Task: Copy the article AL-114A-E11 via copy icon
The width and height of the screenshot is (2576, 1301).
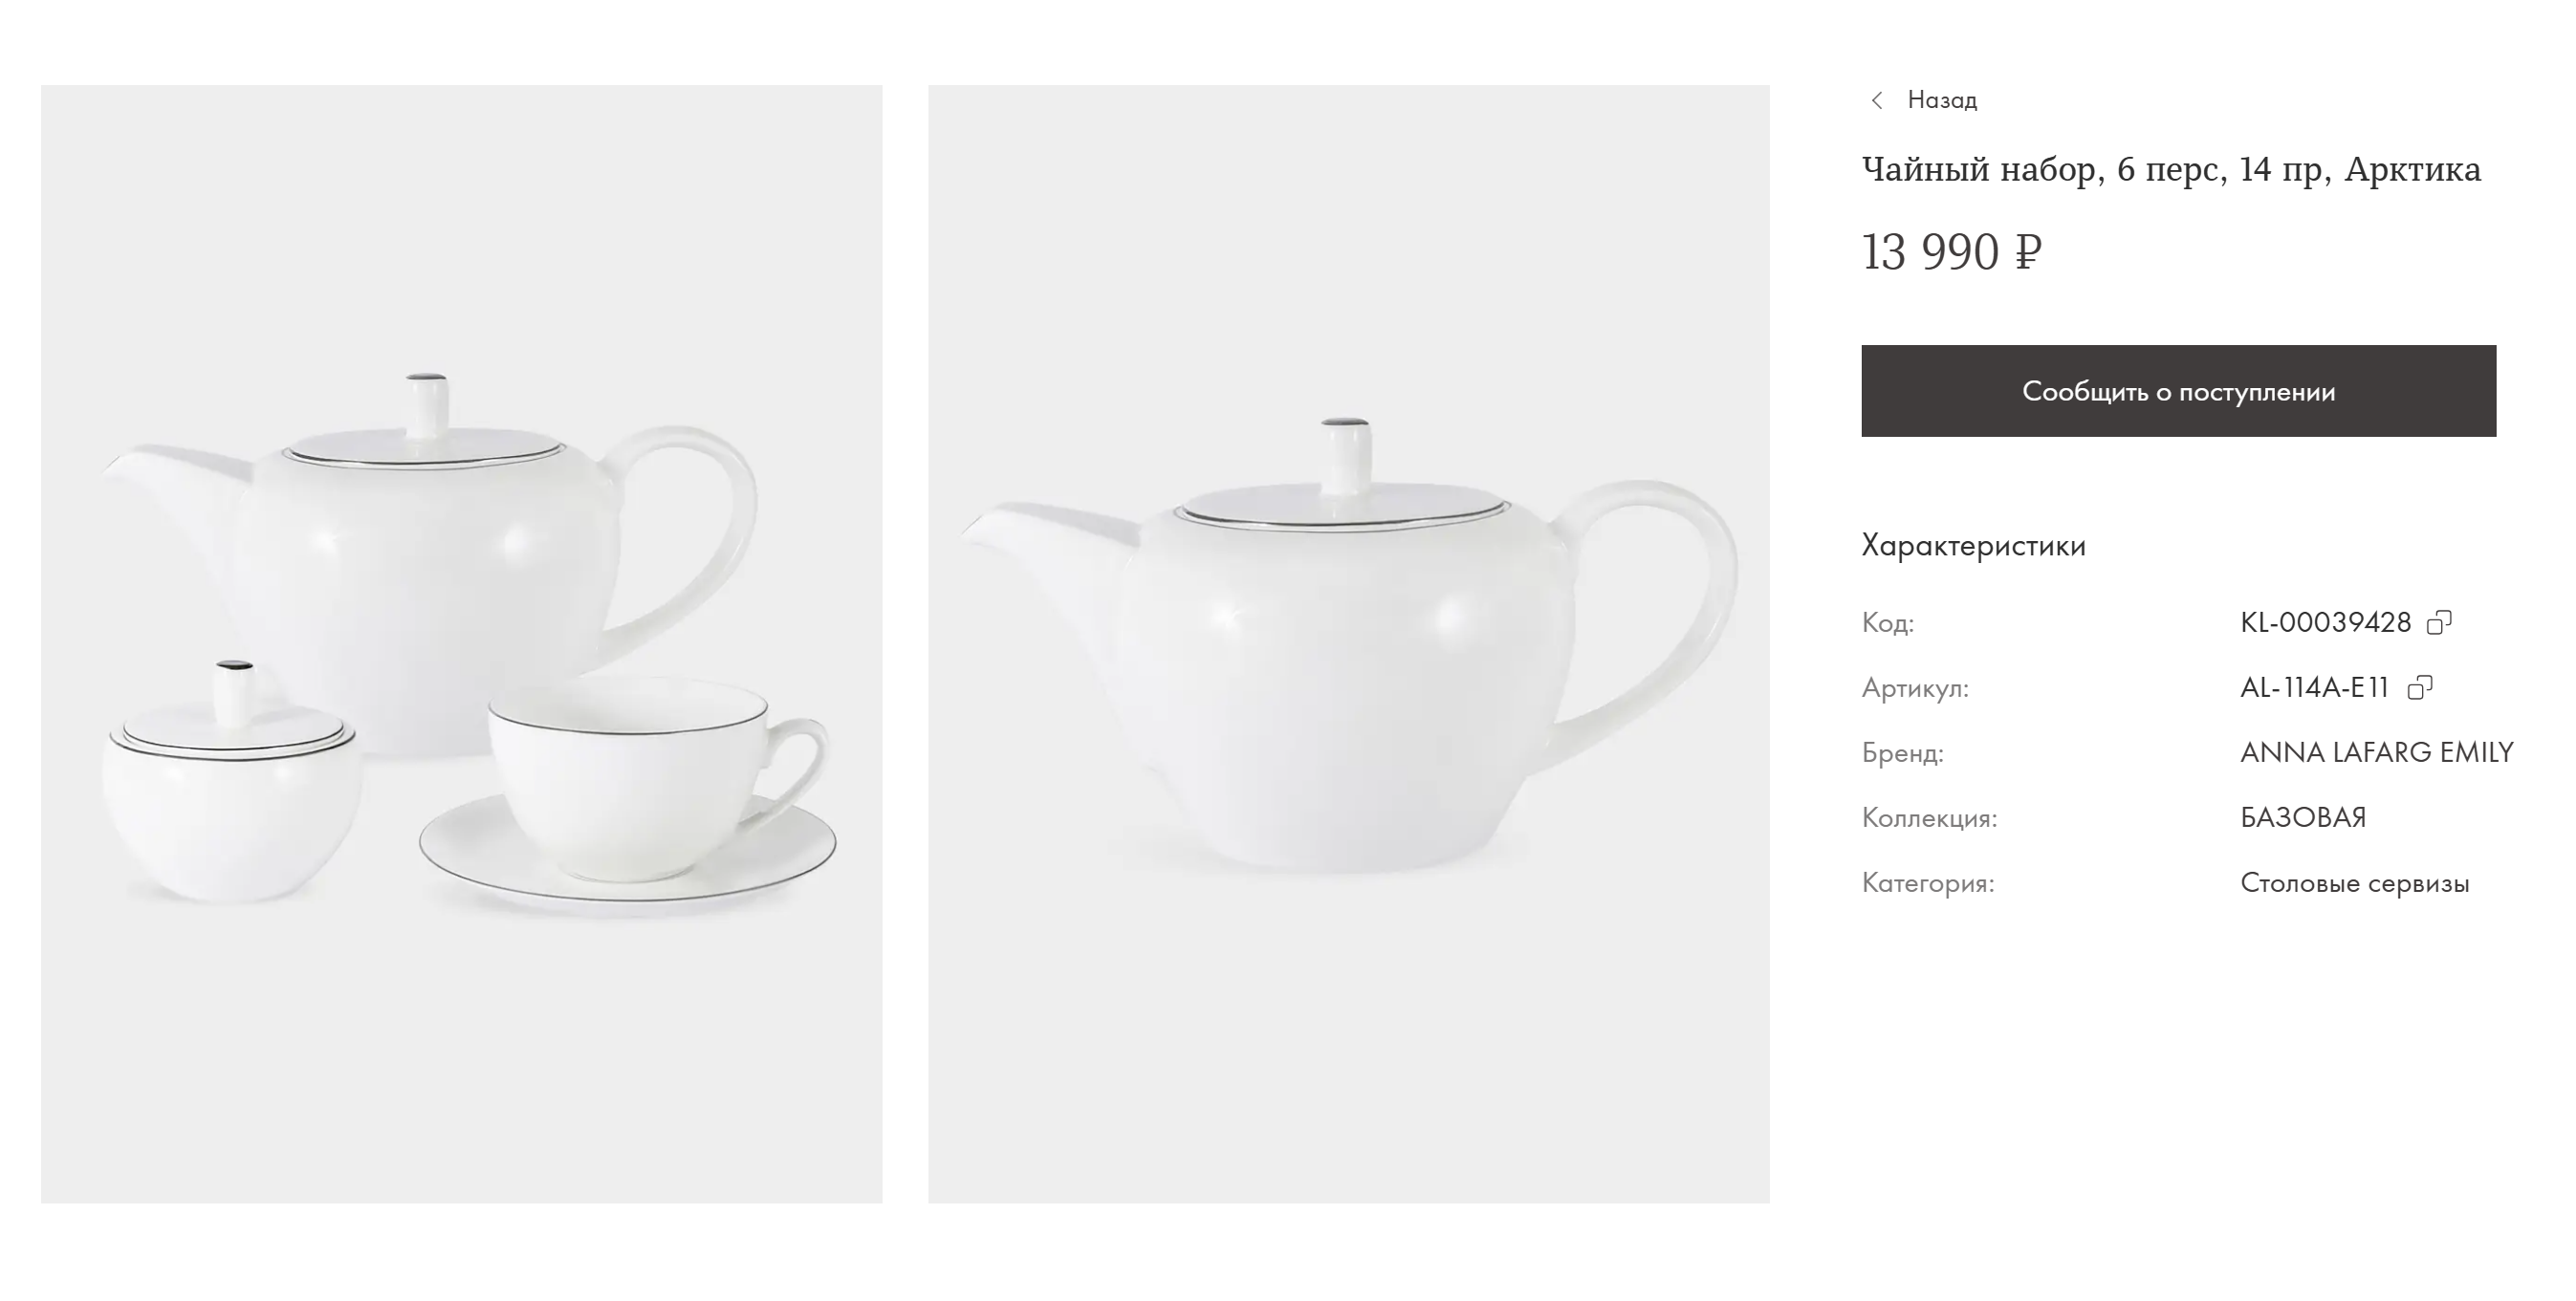Action: tap(2420, 688)
